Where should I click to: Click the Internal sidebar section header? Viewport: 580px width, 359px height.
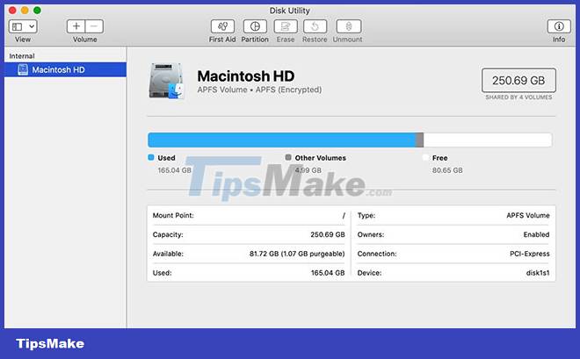[x=22, y=56]
